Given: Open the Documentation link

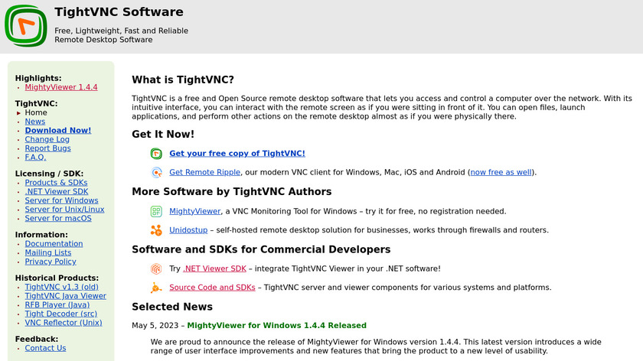Looking at the screenshot, I should pyautogui.click(x=54, y=244).
